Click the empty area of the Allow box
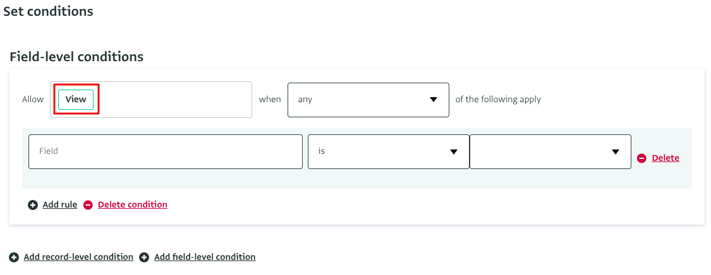Image resolution: width=711 pixels, height=275 pixels. pyautogui.click(x=177, y=100)
